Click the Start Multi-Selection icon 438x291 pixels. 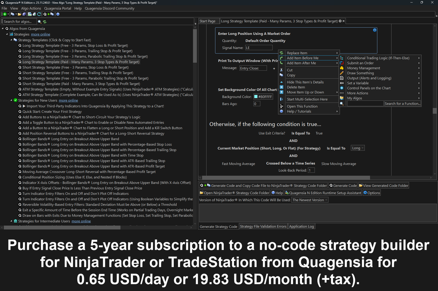click(x=281, y=99)
